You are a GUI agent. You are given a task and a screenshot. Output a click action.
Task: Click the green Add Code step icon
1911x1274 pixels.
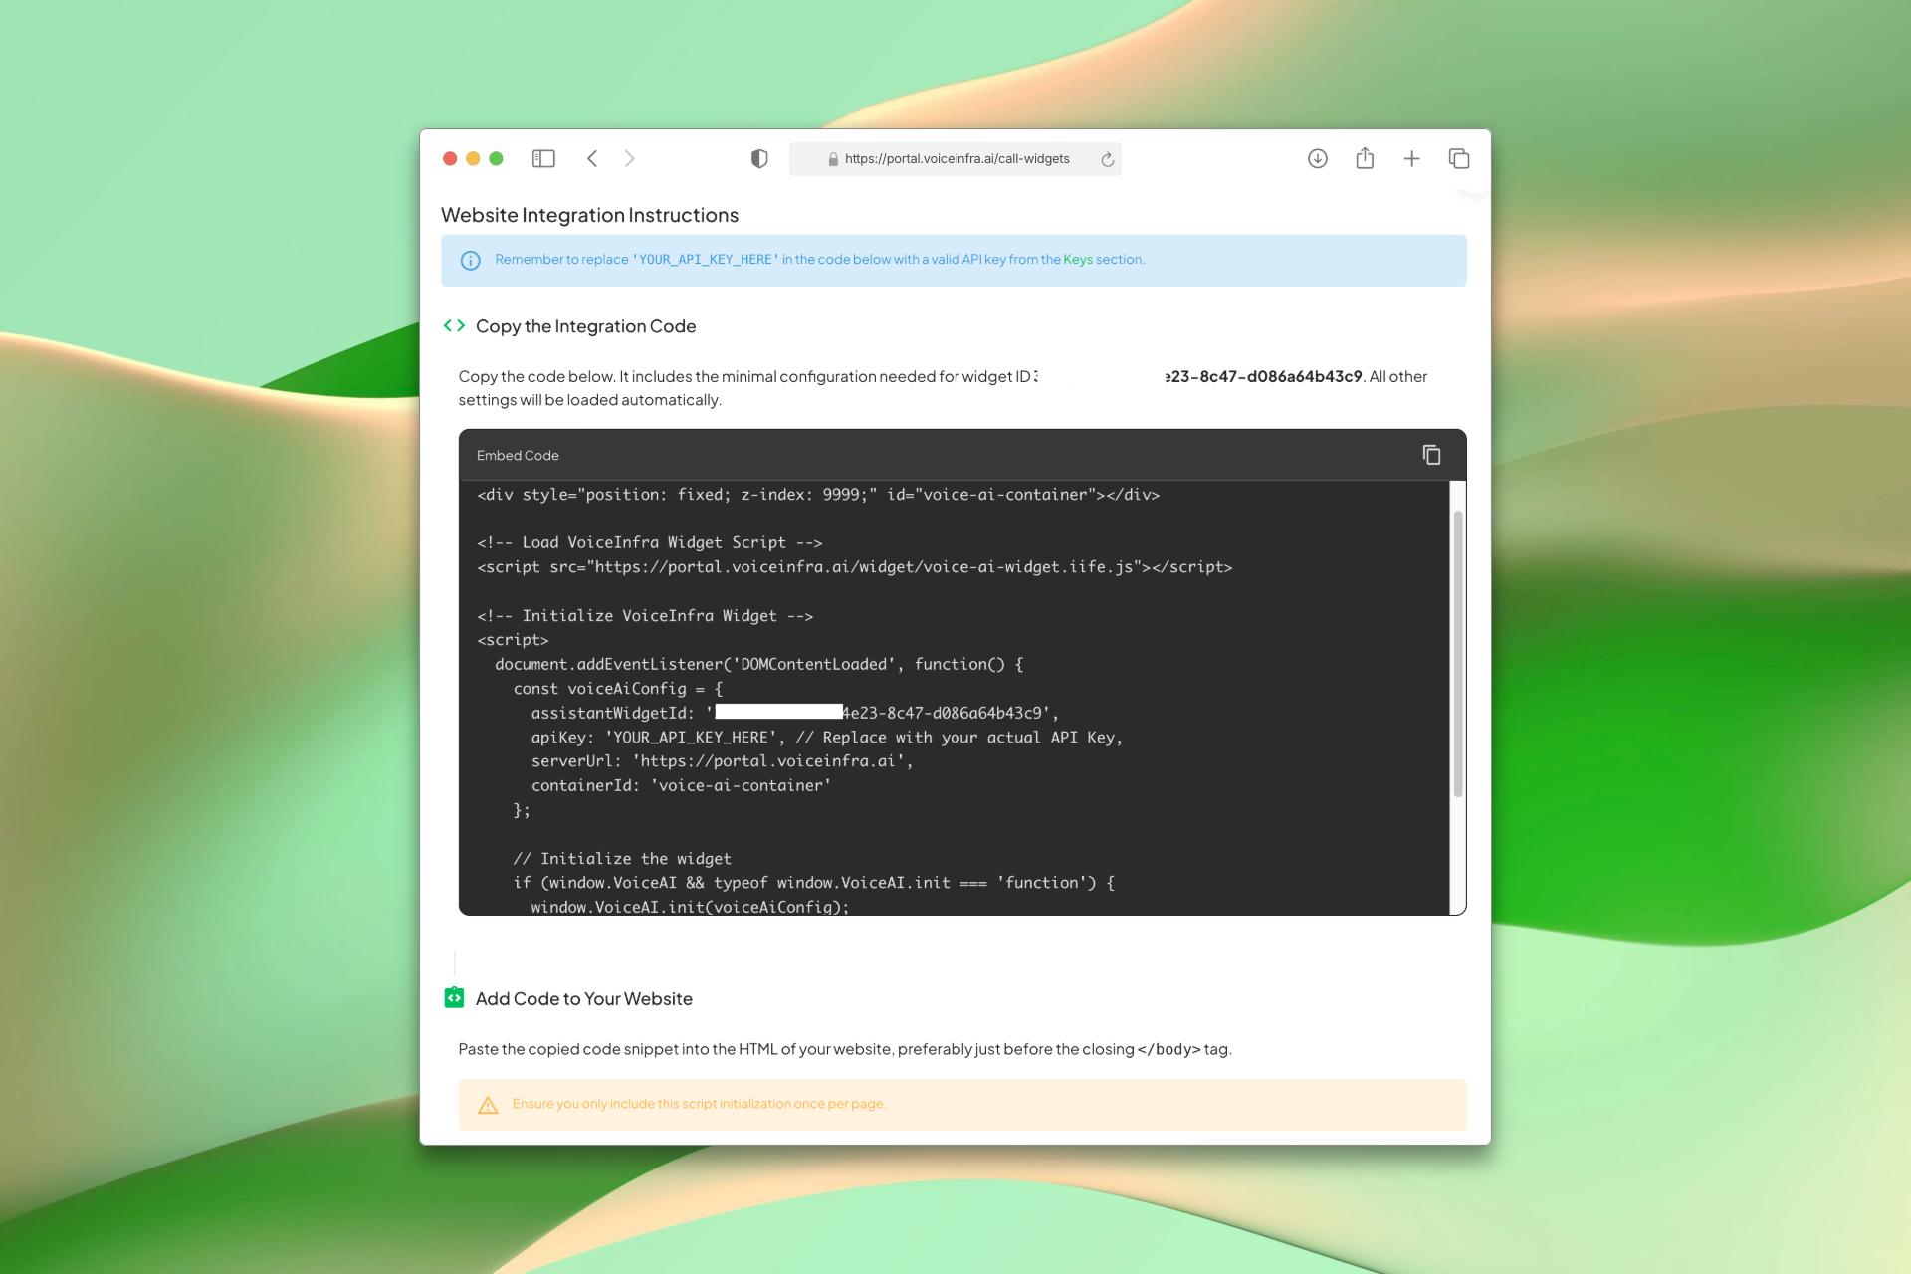pyautogui.click(x=454, y=997)
